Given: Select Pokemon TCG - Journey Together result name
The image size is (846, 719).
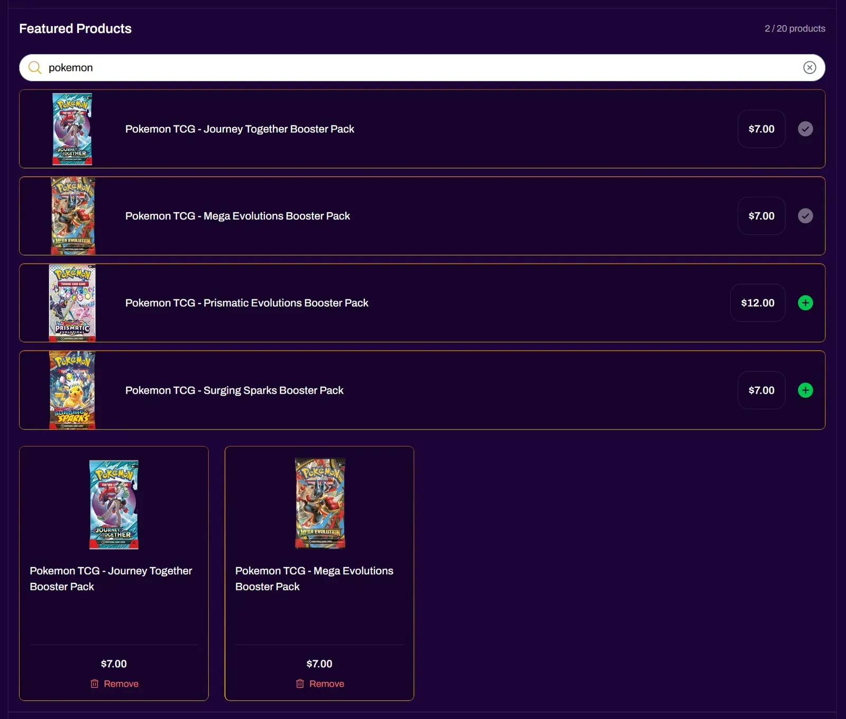Looking at the screenshot, I should click(240, 129).
